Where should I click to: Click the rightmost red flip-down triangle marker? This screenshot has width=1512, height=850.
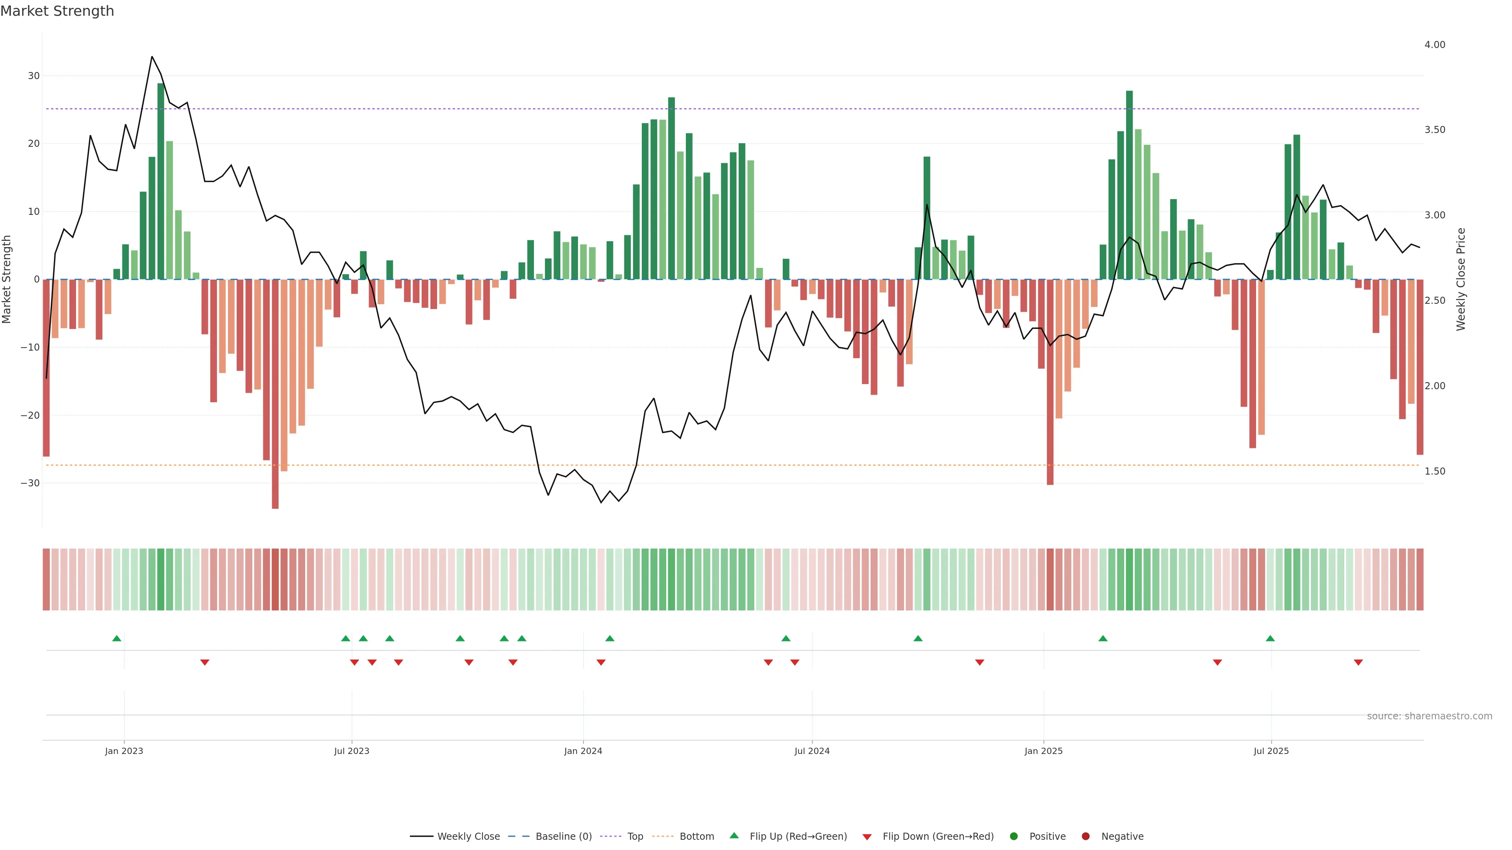pos(1358,662)
